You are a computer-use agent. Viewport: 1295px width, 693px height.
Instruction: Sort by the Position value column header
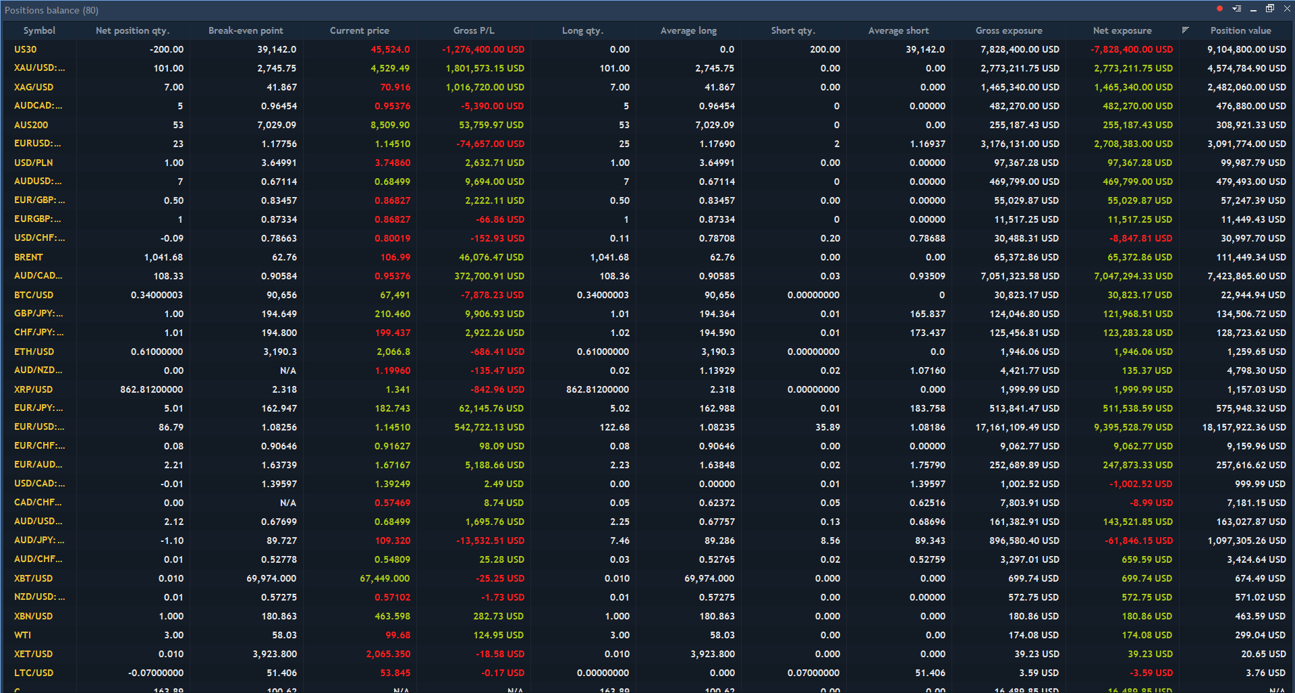click(1241, 30)
